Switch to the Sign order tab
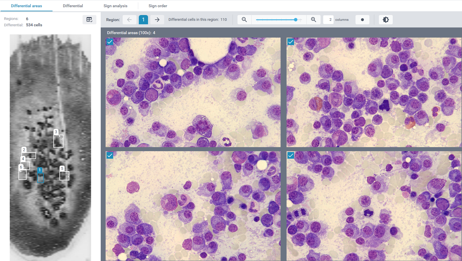The height and width of the screenshot is (261, 462). (158, 5)
